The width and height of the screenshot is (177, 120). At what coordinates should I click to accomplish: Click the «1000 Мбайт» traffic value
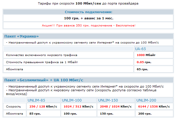[x=146, y=55]
